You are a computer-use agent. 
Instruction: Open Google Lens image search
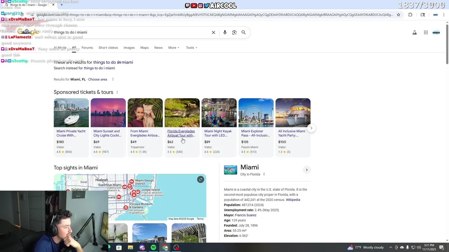point(234,32)
